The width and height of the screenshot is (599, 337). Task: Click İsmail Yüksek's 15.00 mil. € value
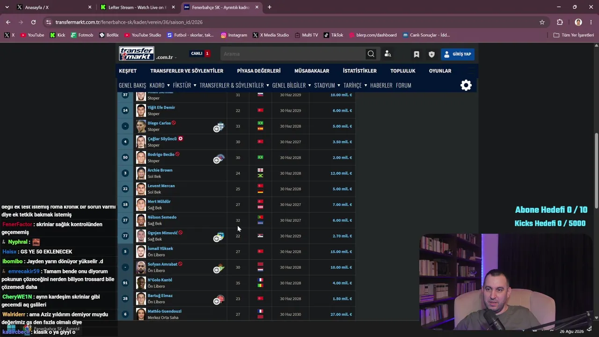(x=341, y=252)
